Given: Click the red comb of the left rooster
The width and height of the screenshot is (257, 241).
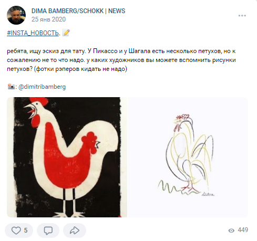Looking at the screenshot, I should [x=39, y=101].
